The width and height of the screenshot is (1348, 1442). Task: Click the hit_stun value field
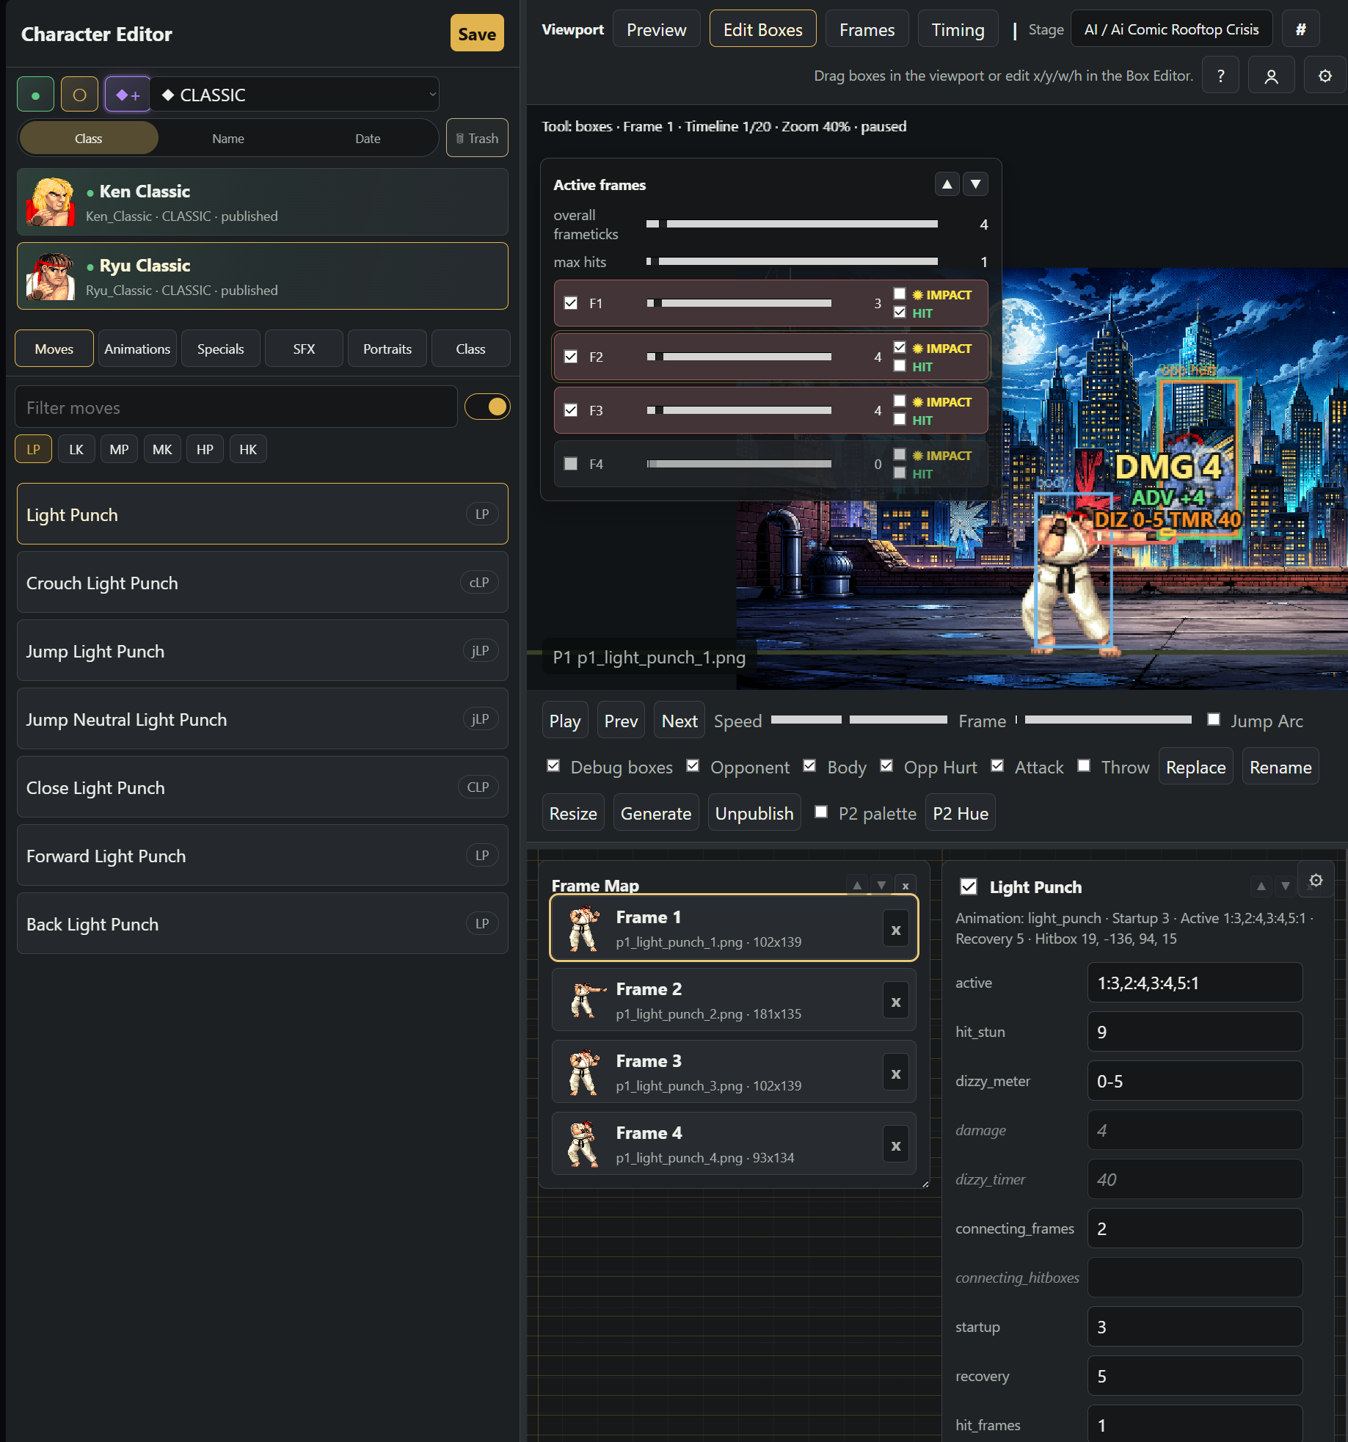(1195, 1032)
